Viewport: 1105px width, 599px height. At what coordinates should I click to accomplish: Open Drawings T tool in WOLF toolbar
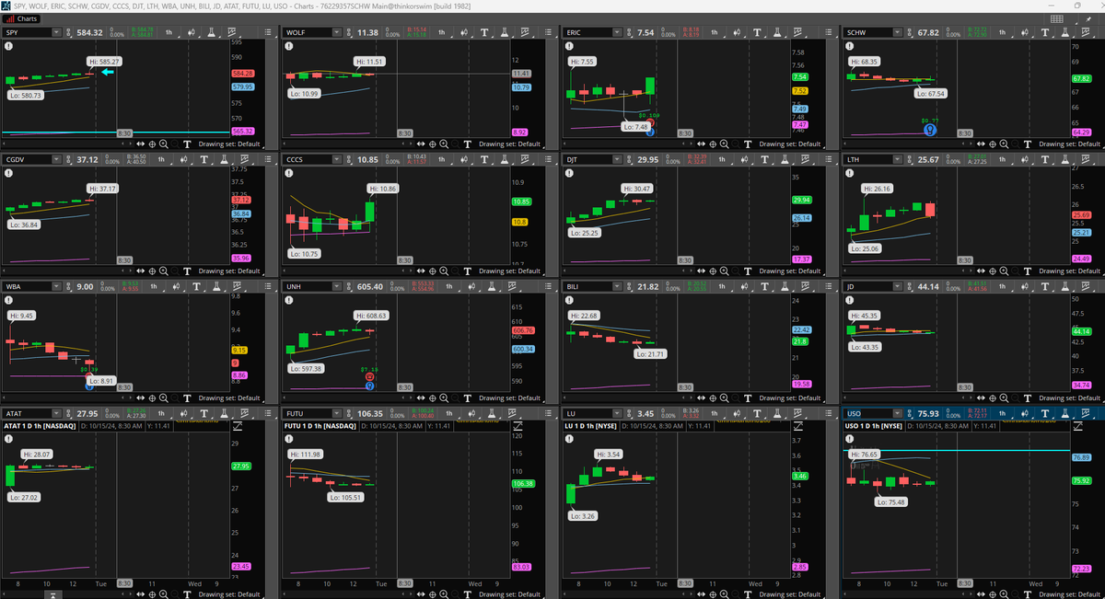point(484,32)
